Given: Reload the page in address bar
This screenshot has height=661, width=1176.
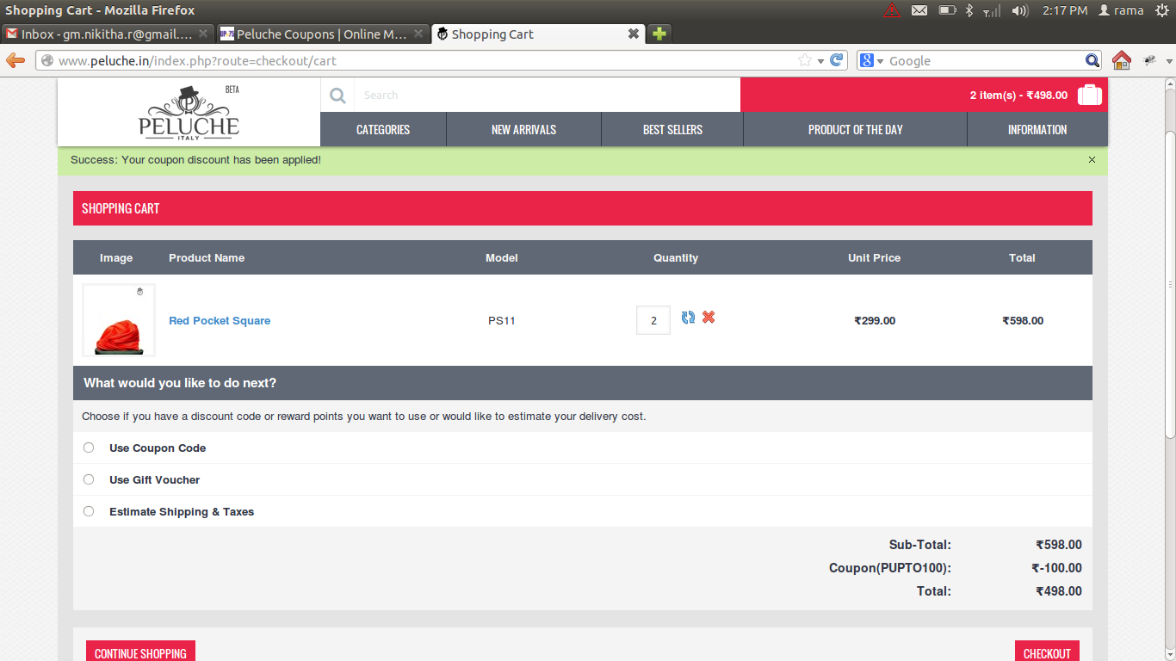Looking at the screenshot, I should click(x=838, y=60).
